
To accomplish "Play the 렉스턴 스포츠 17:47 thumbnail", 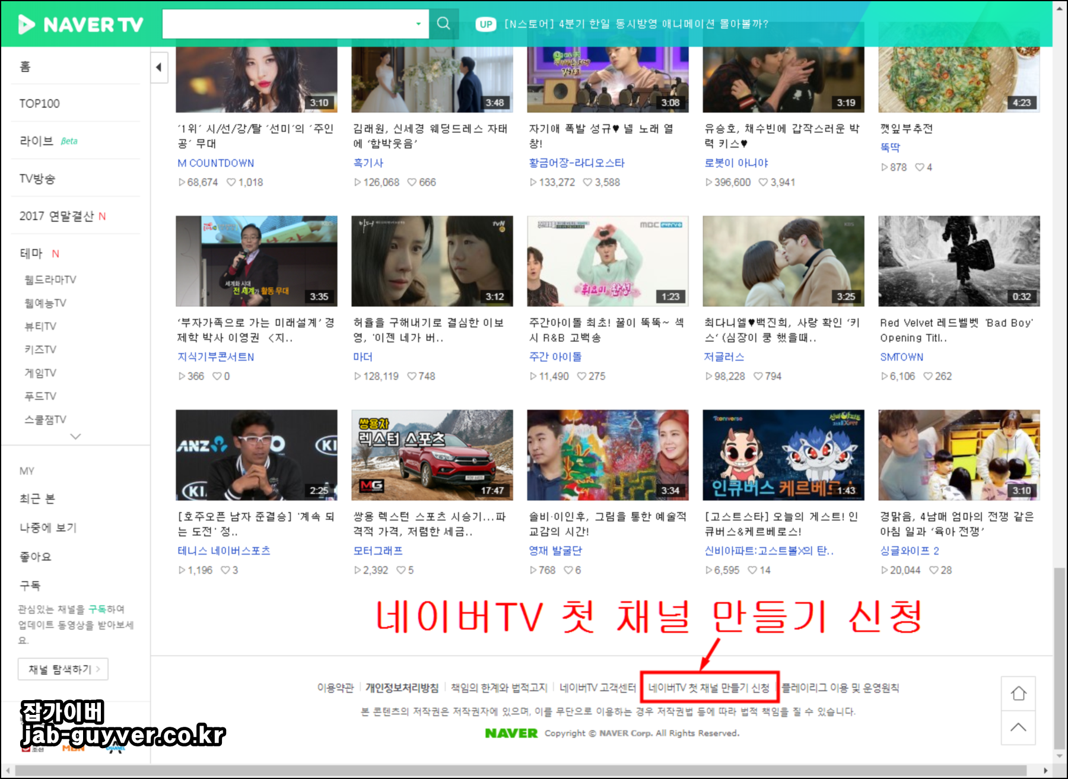I will point(432,455).
